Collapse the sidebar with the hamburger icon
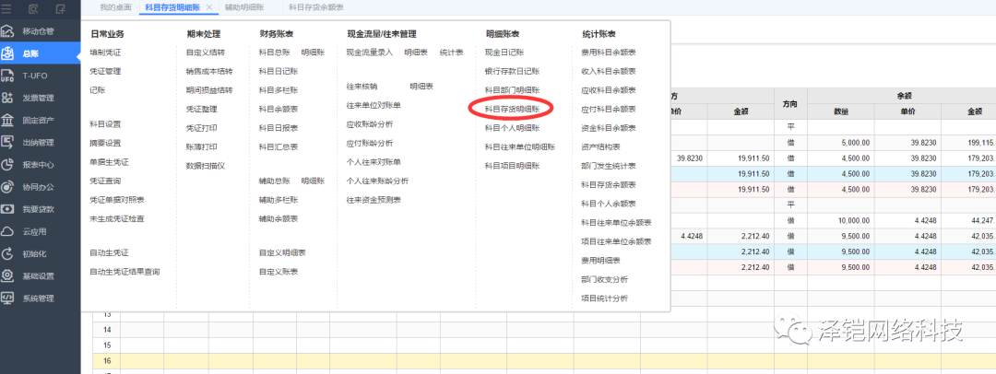Image resolution: width=996 pixels, height=374 pixels. (8, 8)
